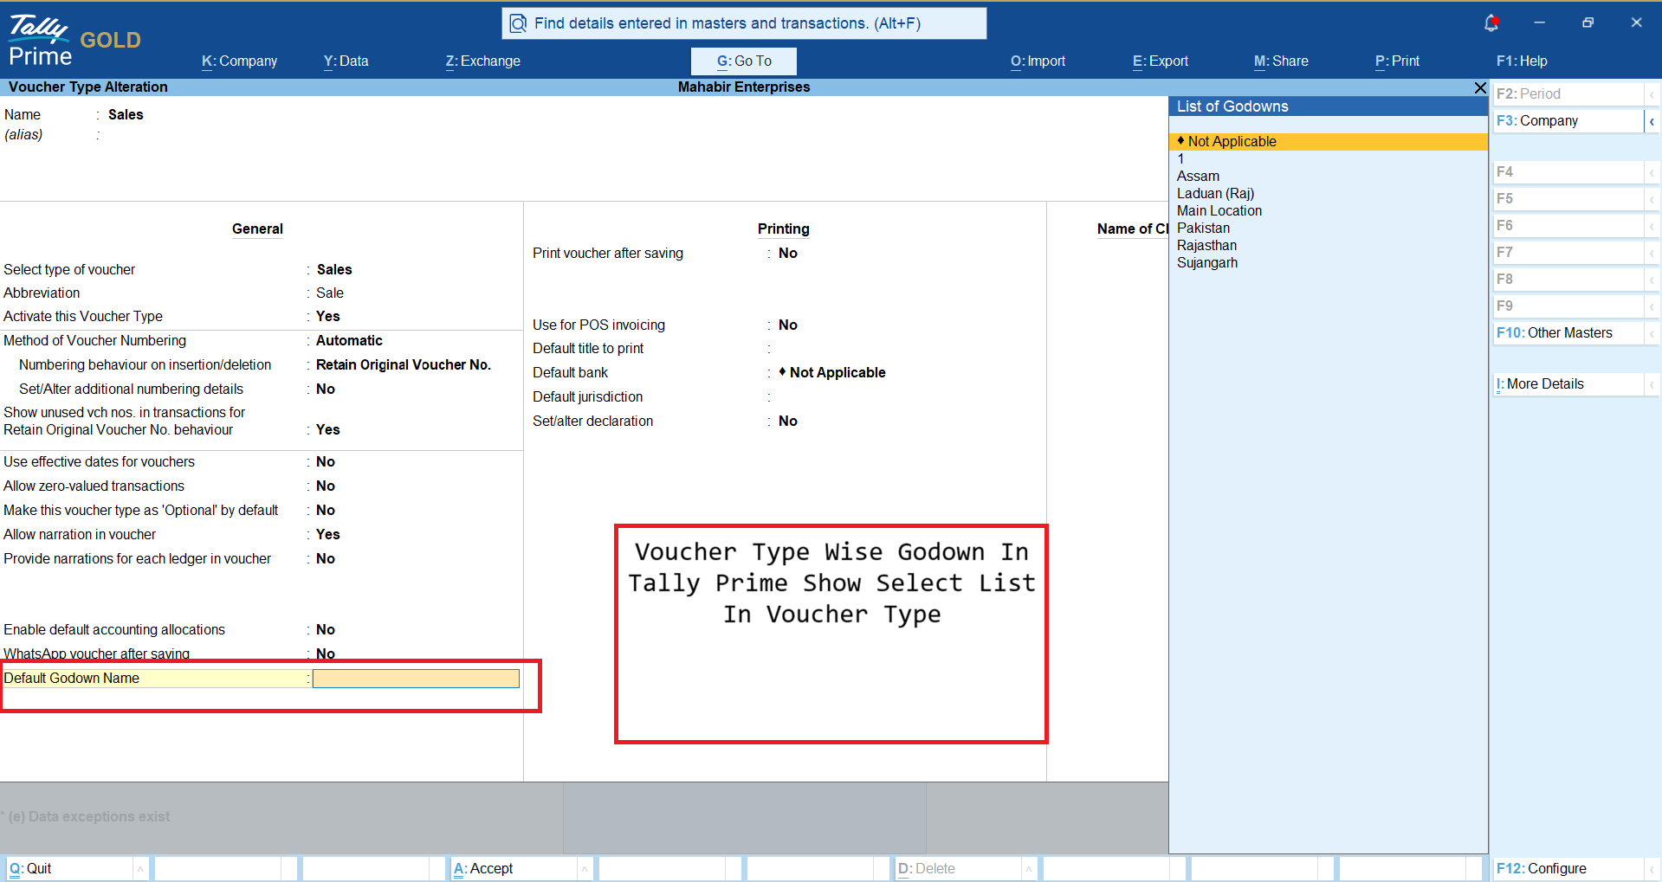Expand the chevron beside F3: Company
Screen dimensions: 1662x882
[1652, 121]
